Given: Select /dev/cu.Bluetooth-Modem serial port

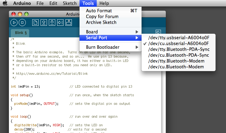Looking at the screenshot, I should pyautogui.click(x=176, y=67).
